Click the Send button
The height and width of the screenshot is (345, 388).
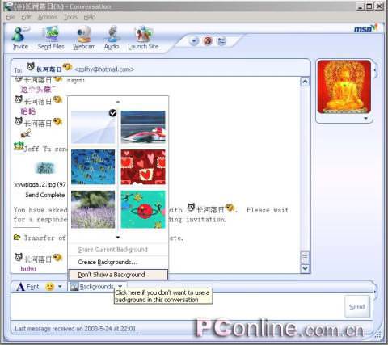point(357,307)
